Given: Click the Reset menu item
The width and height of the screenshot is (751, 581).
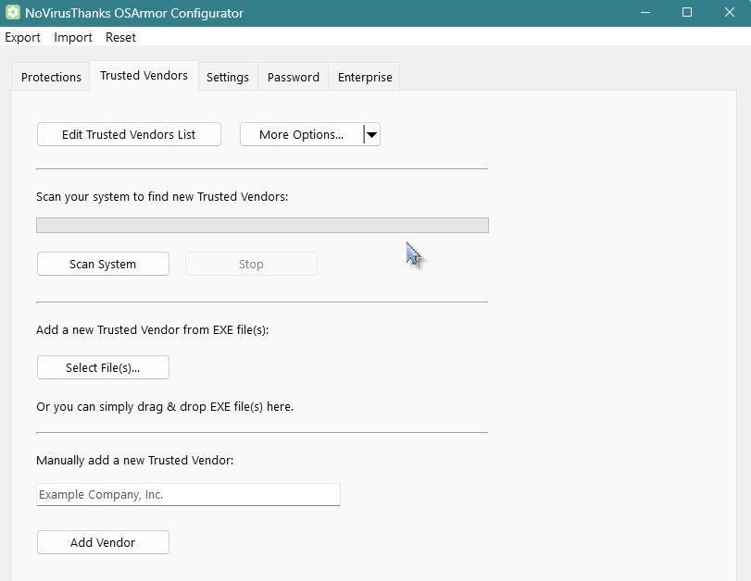Looking at the screenshot, I should (120, 37).
